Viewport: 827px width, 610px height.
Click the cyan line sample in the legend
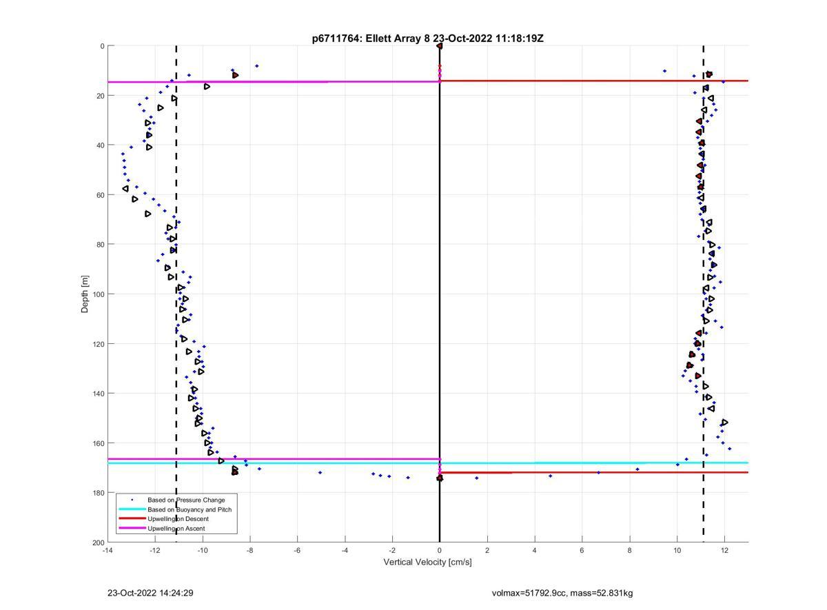[132, 509]
